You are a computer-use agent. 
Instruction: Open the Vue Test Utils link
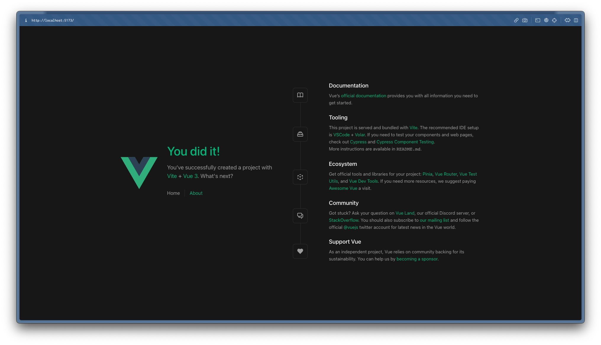point(468,174)
